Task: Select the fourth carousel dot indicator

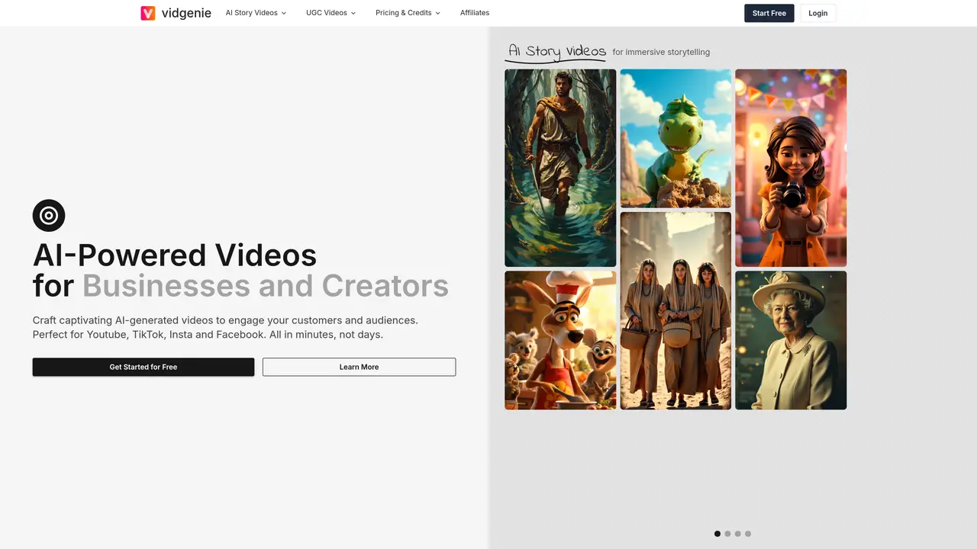Action: (x=748, y=534)
